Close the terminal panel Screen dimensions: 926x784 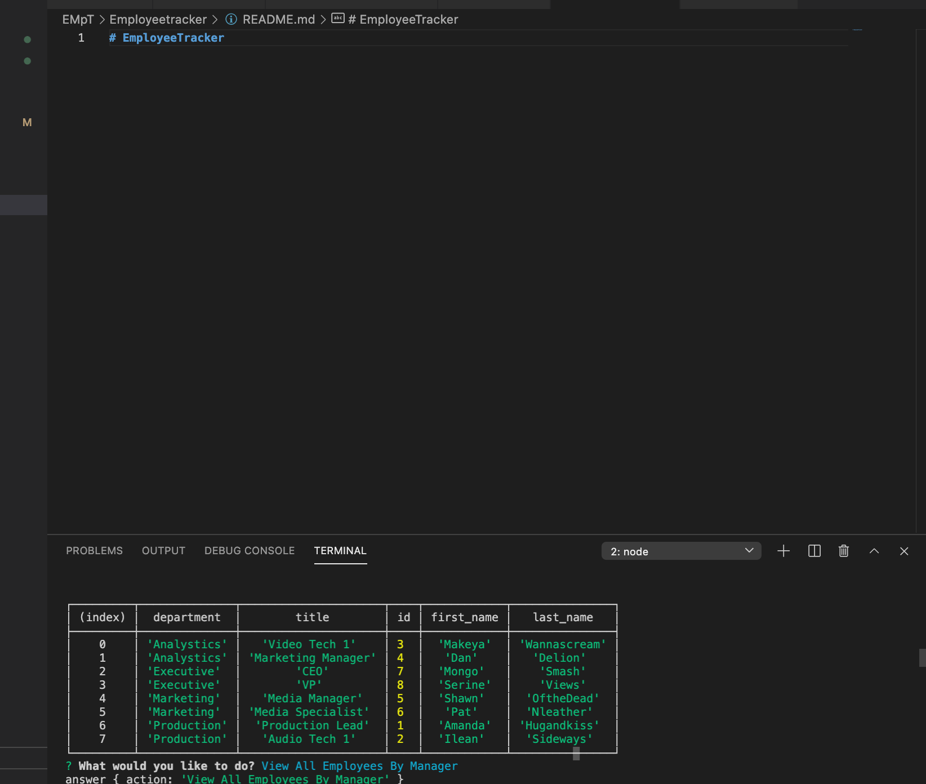pos(904,551)
